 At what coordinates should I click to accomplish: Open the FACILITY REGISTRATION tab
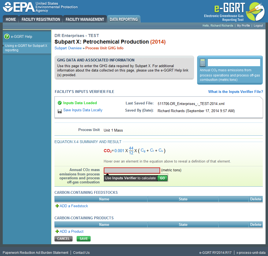pyautogui.click(x=41, y=19)
